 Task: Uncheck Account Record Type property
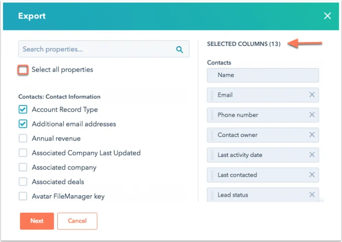[23, 110]
